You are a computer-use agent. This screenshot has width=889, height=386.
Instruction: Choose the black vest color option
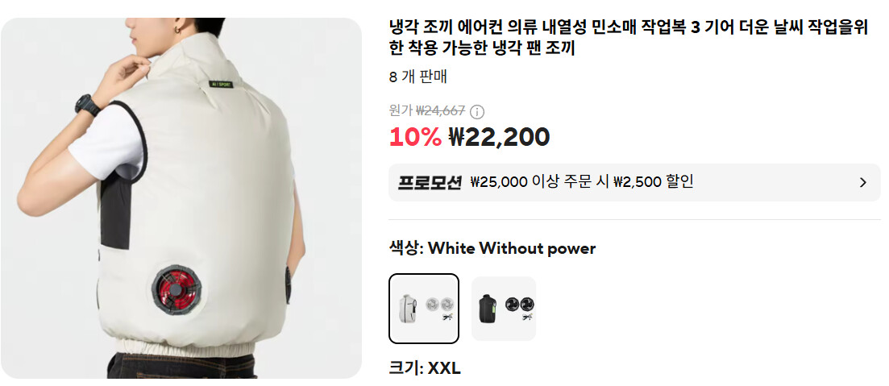[x=504, y=309]
